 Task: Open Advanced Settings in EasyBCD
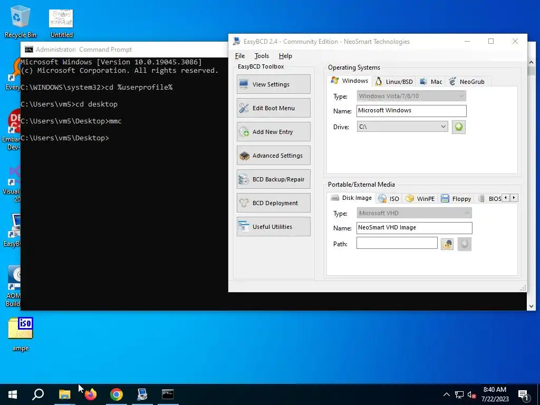click(274, 156)
